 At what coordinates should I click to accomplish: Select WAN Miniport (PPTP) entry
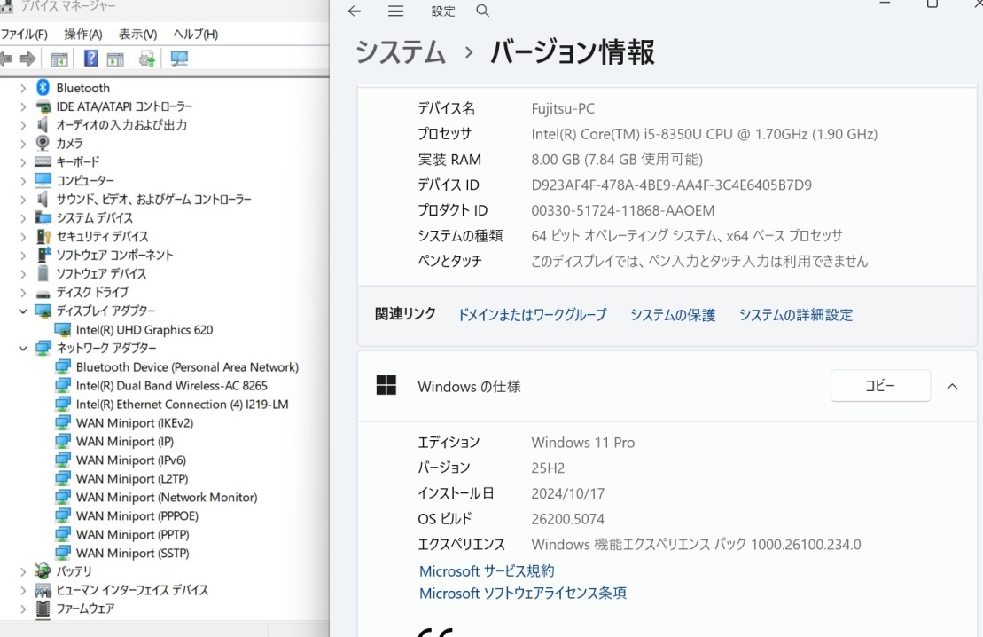pos(132,535)
